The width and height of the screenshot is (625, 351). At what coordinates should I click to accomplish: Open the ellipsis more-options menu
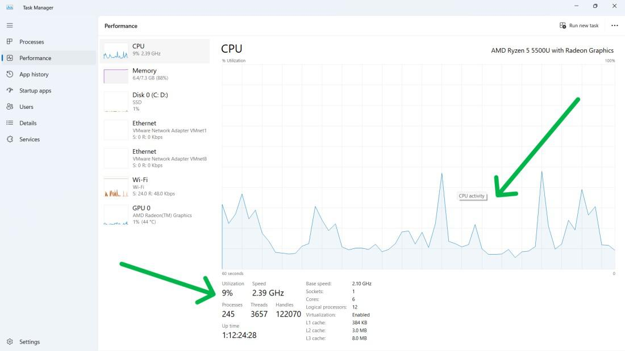(614, 26)
